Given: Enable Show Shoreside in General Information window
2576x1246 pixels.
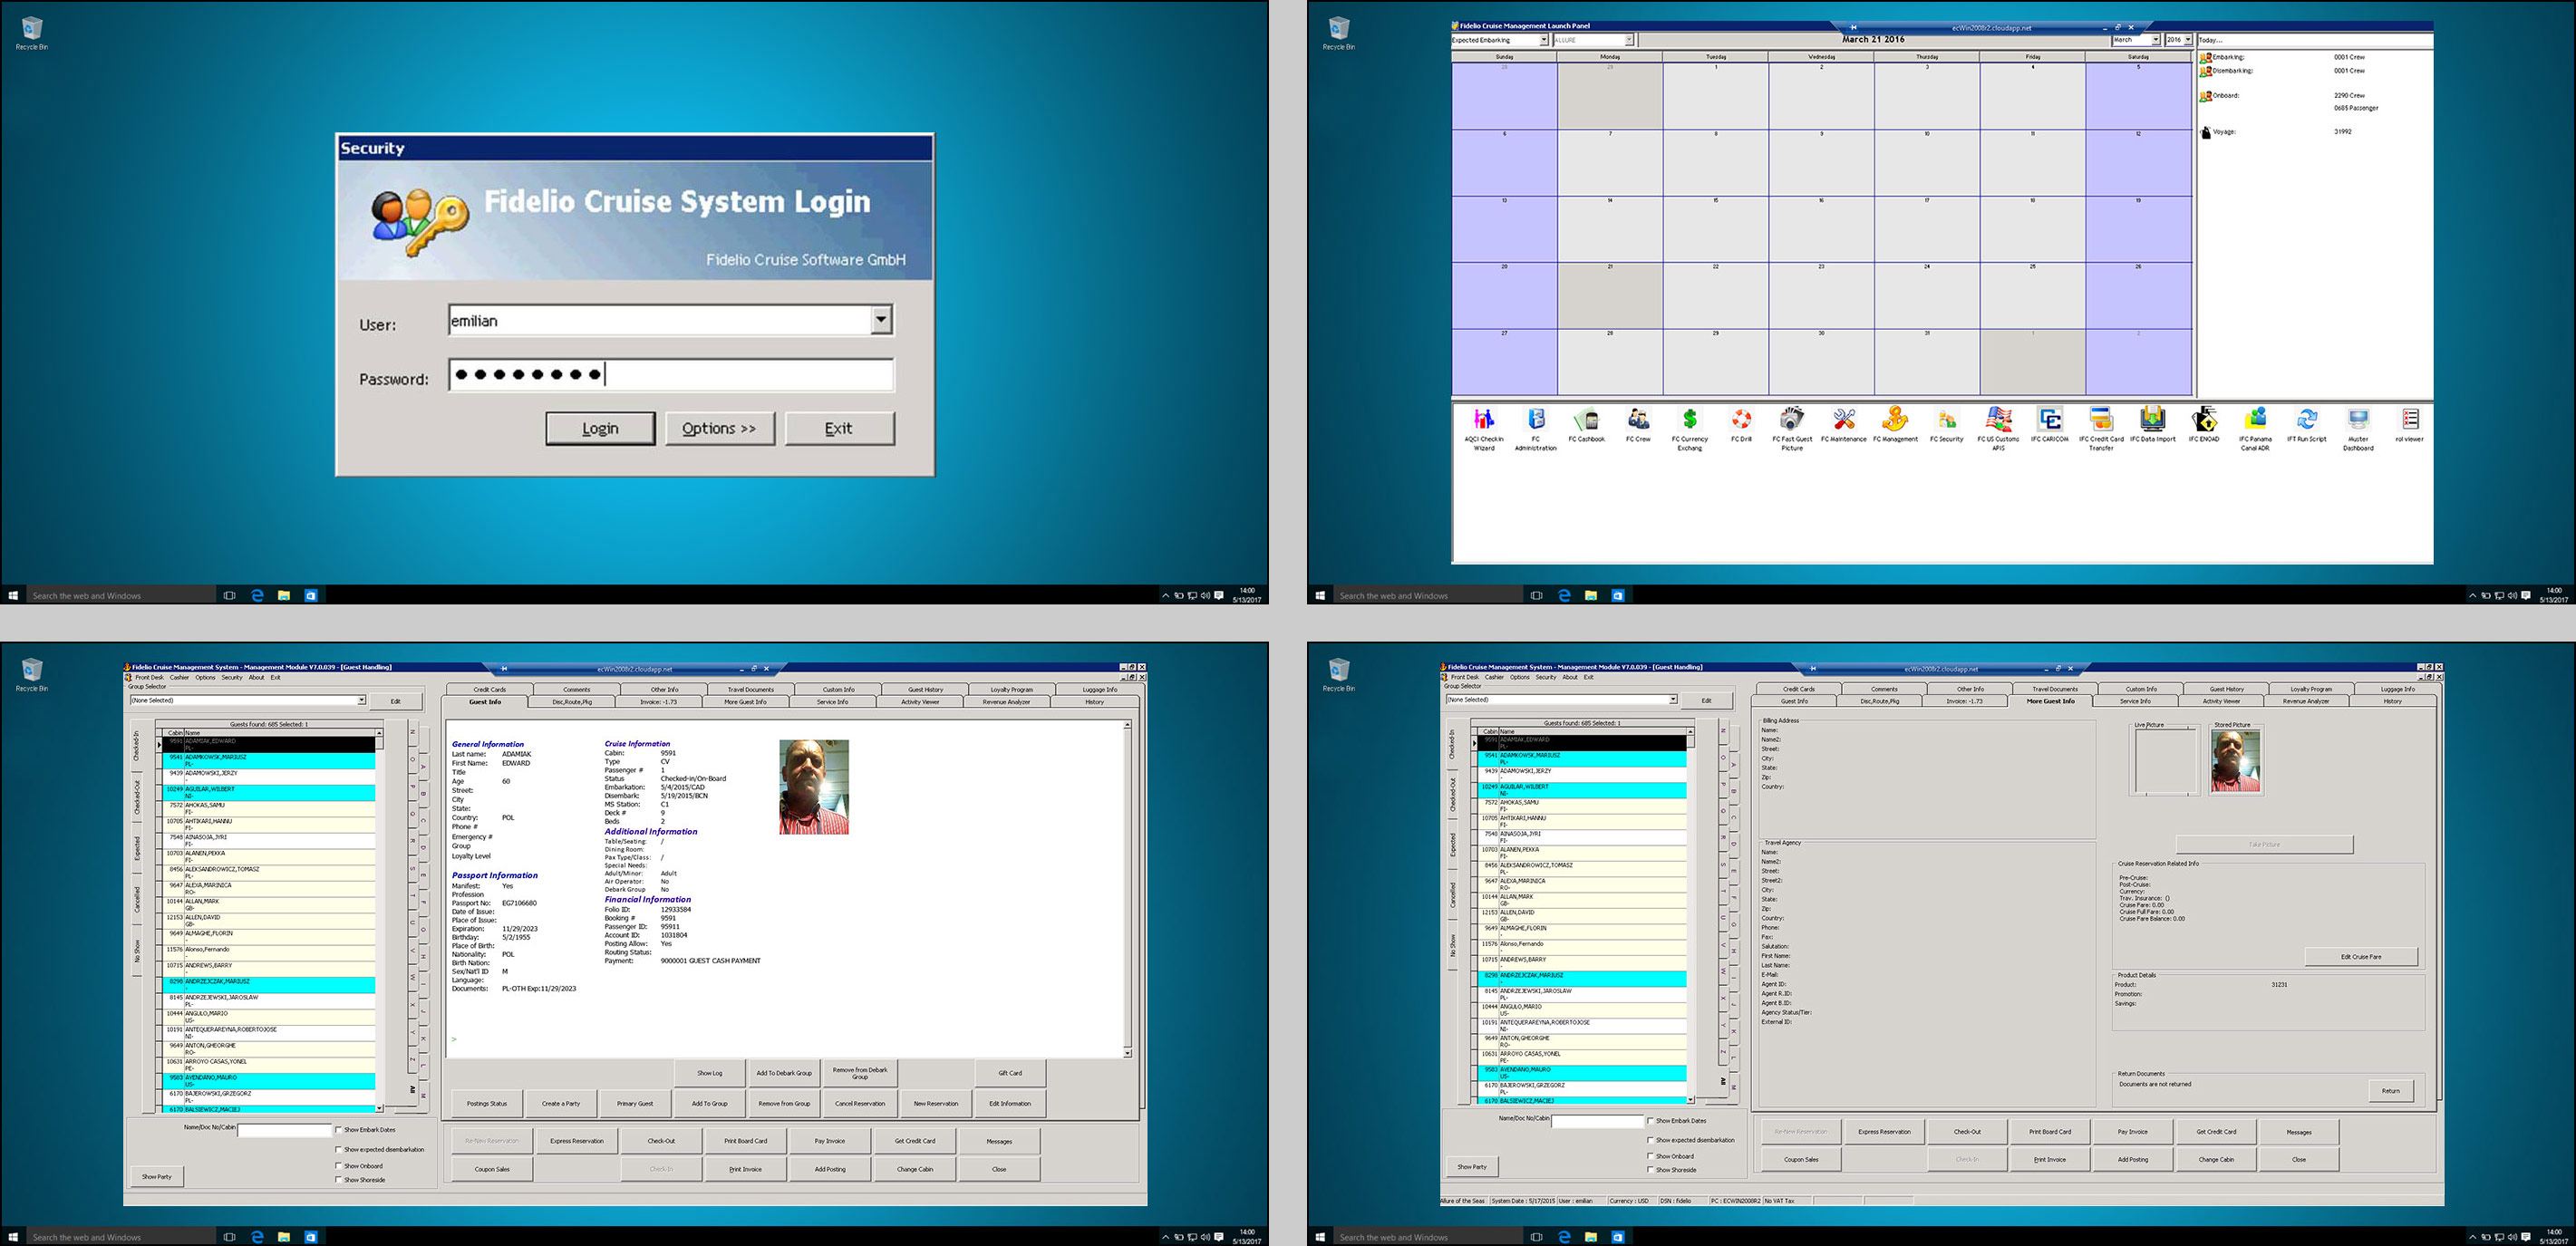Looking at the screenshot, I should 339,1180.
